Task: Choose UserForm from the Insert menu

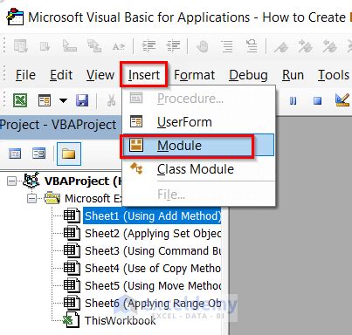Action: [x=198, y=122]
